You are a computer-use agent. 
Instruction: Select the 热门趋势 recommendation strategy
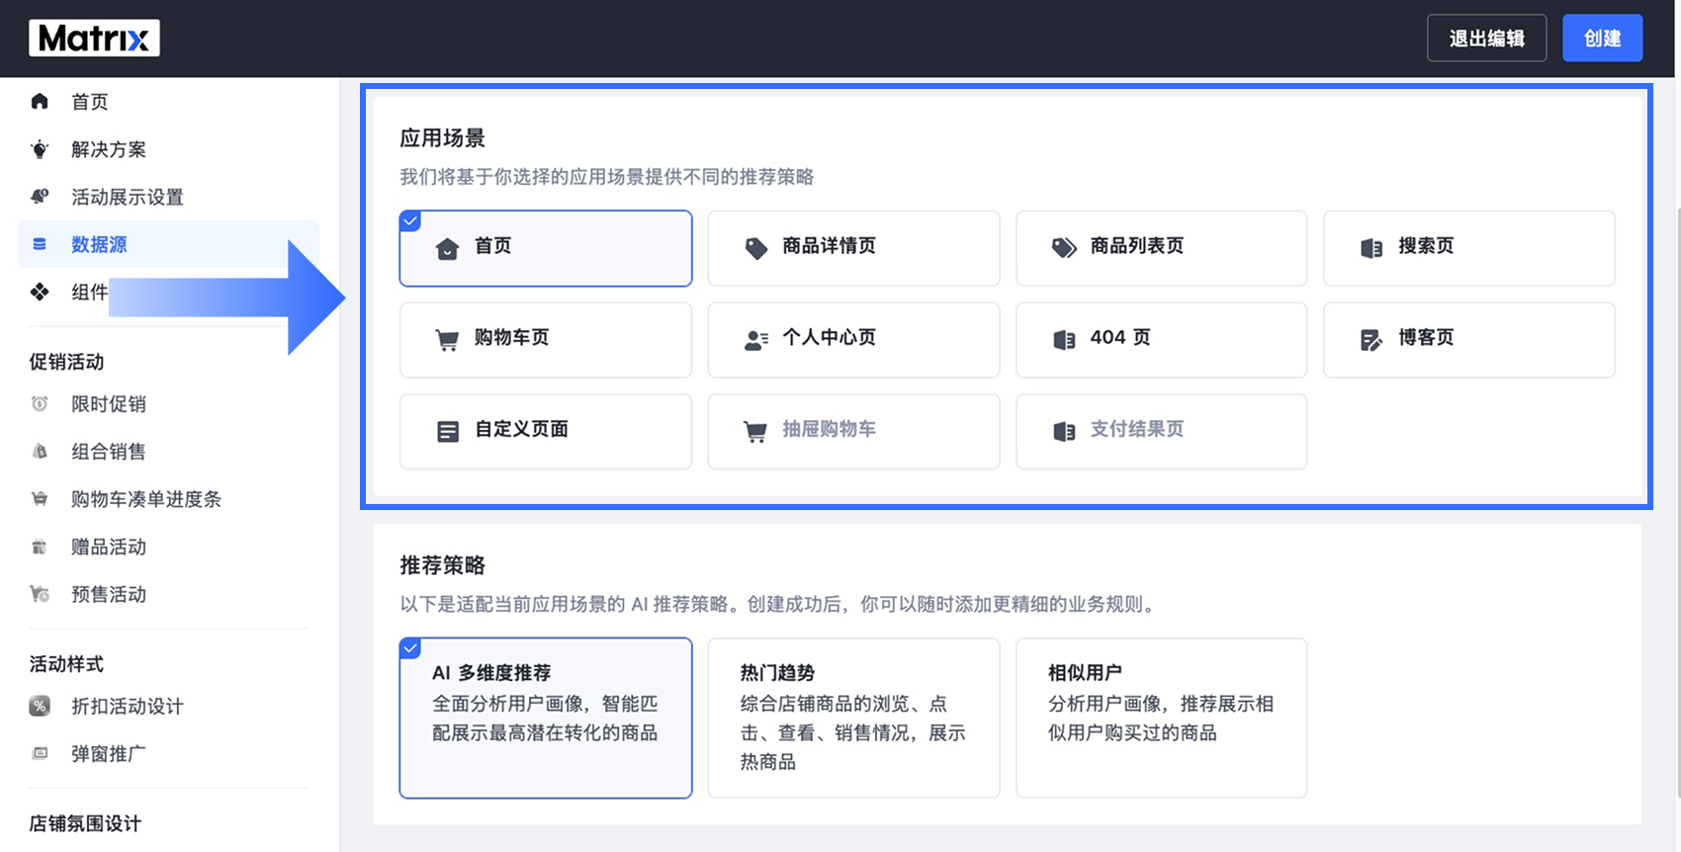(853, 718)
